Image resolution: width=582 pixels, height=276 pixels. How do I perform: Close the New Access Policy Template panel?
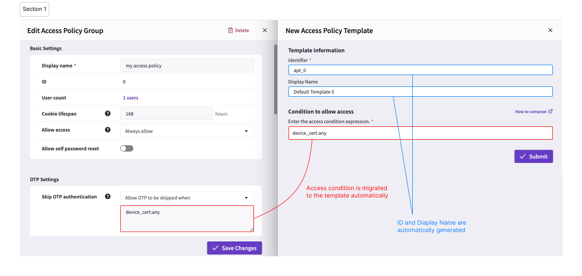click(550, 31)
